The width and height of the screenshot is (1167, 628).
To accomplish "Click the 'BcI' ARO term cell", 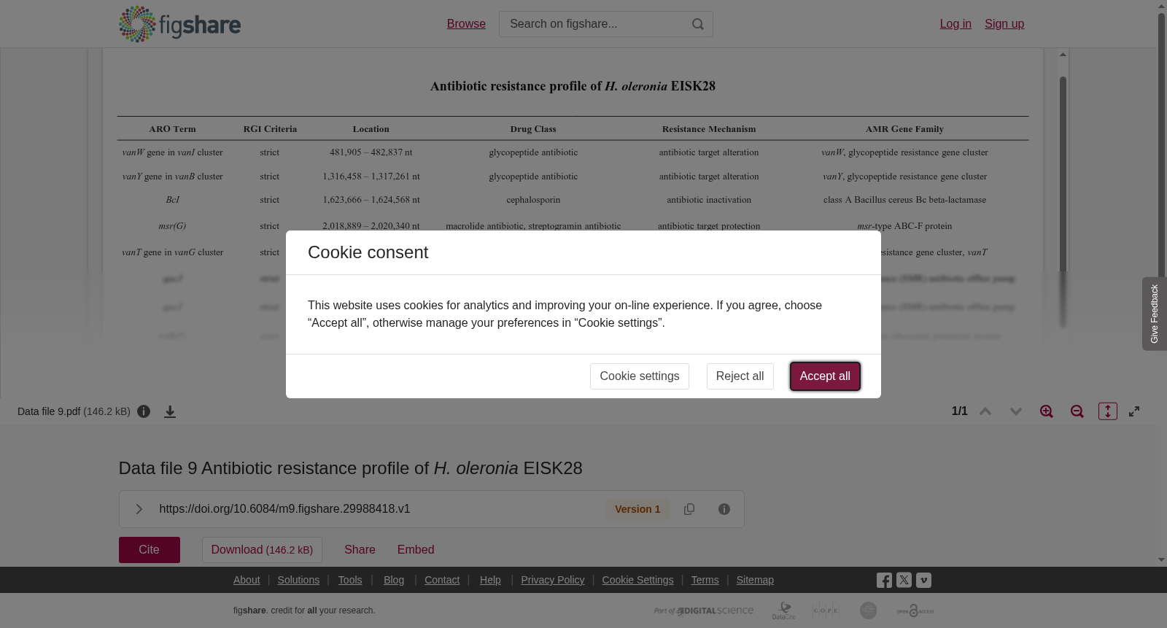I will pyautogui.click(x=172, y=200).
